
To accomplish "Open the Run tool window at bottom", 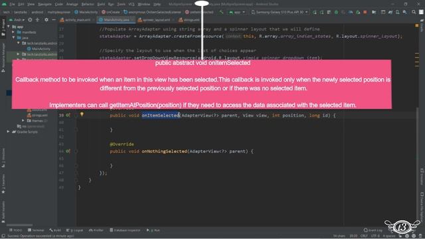I will pos(153,230).
